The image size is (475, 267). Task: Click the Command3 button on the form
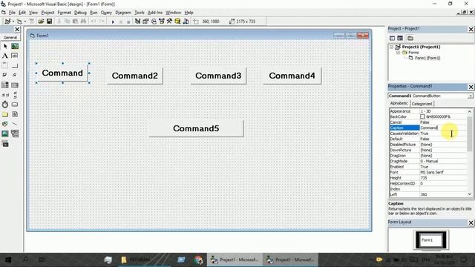(x=218, y=76)
